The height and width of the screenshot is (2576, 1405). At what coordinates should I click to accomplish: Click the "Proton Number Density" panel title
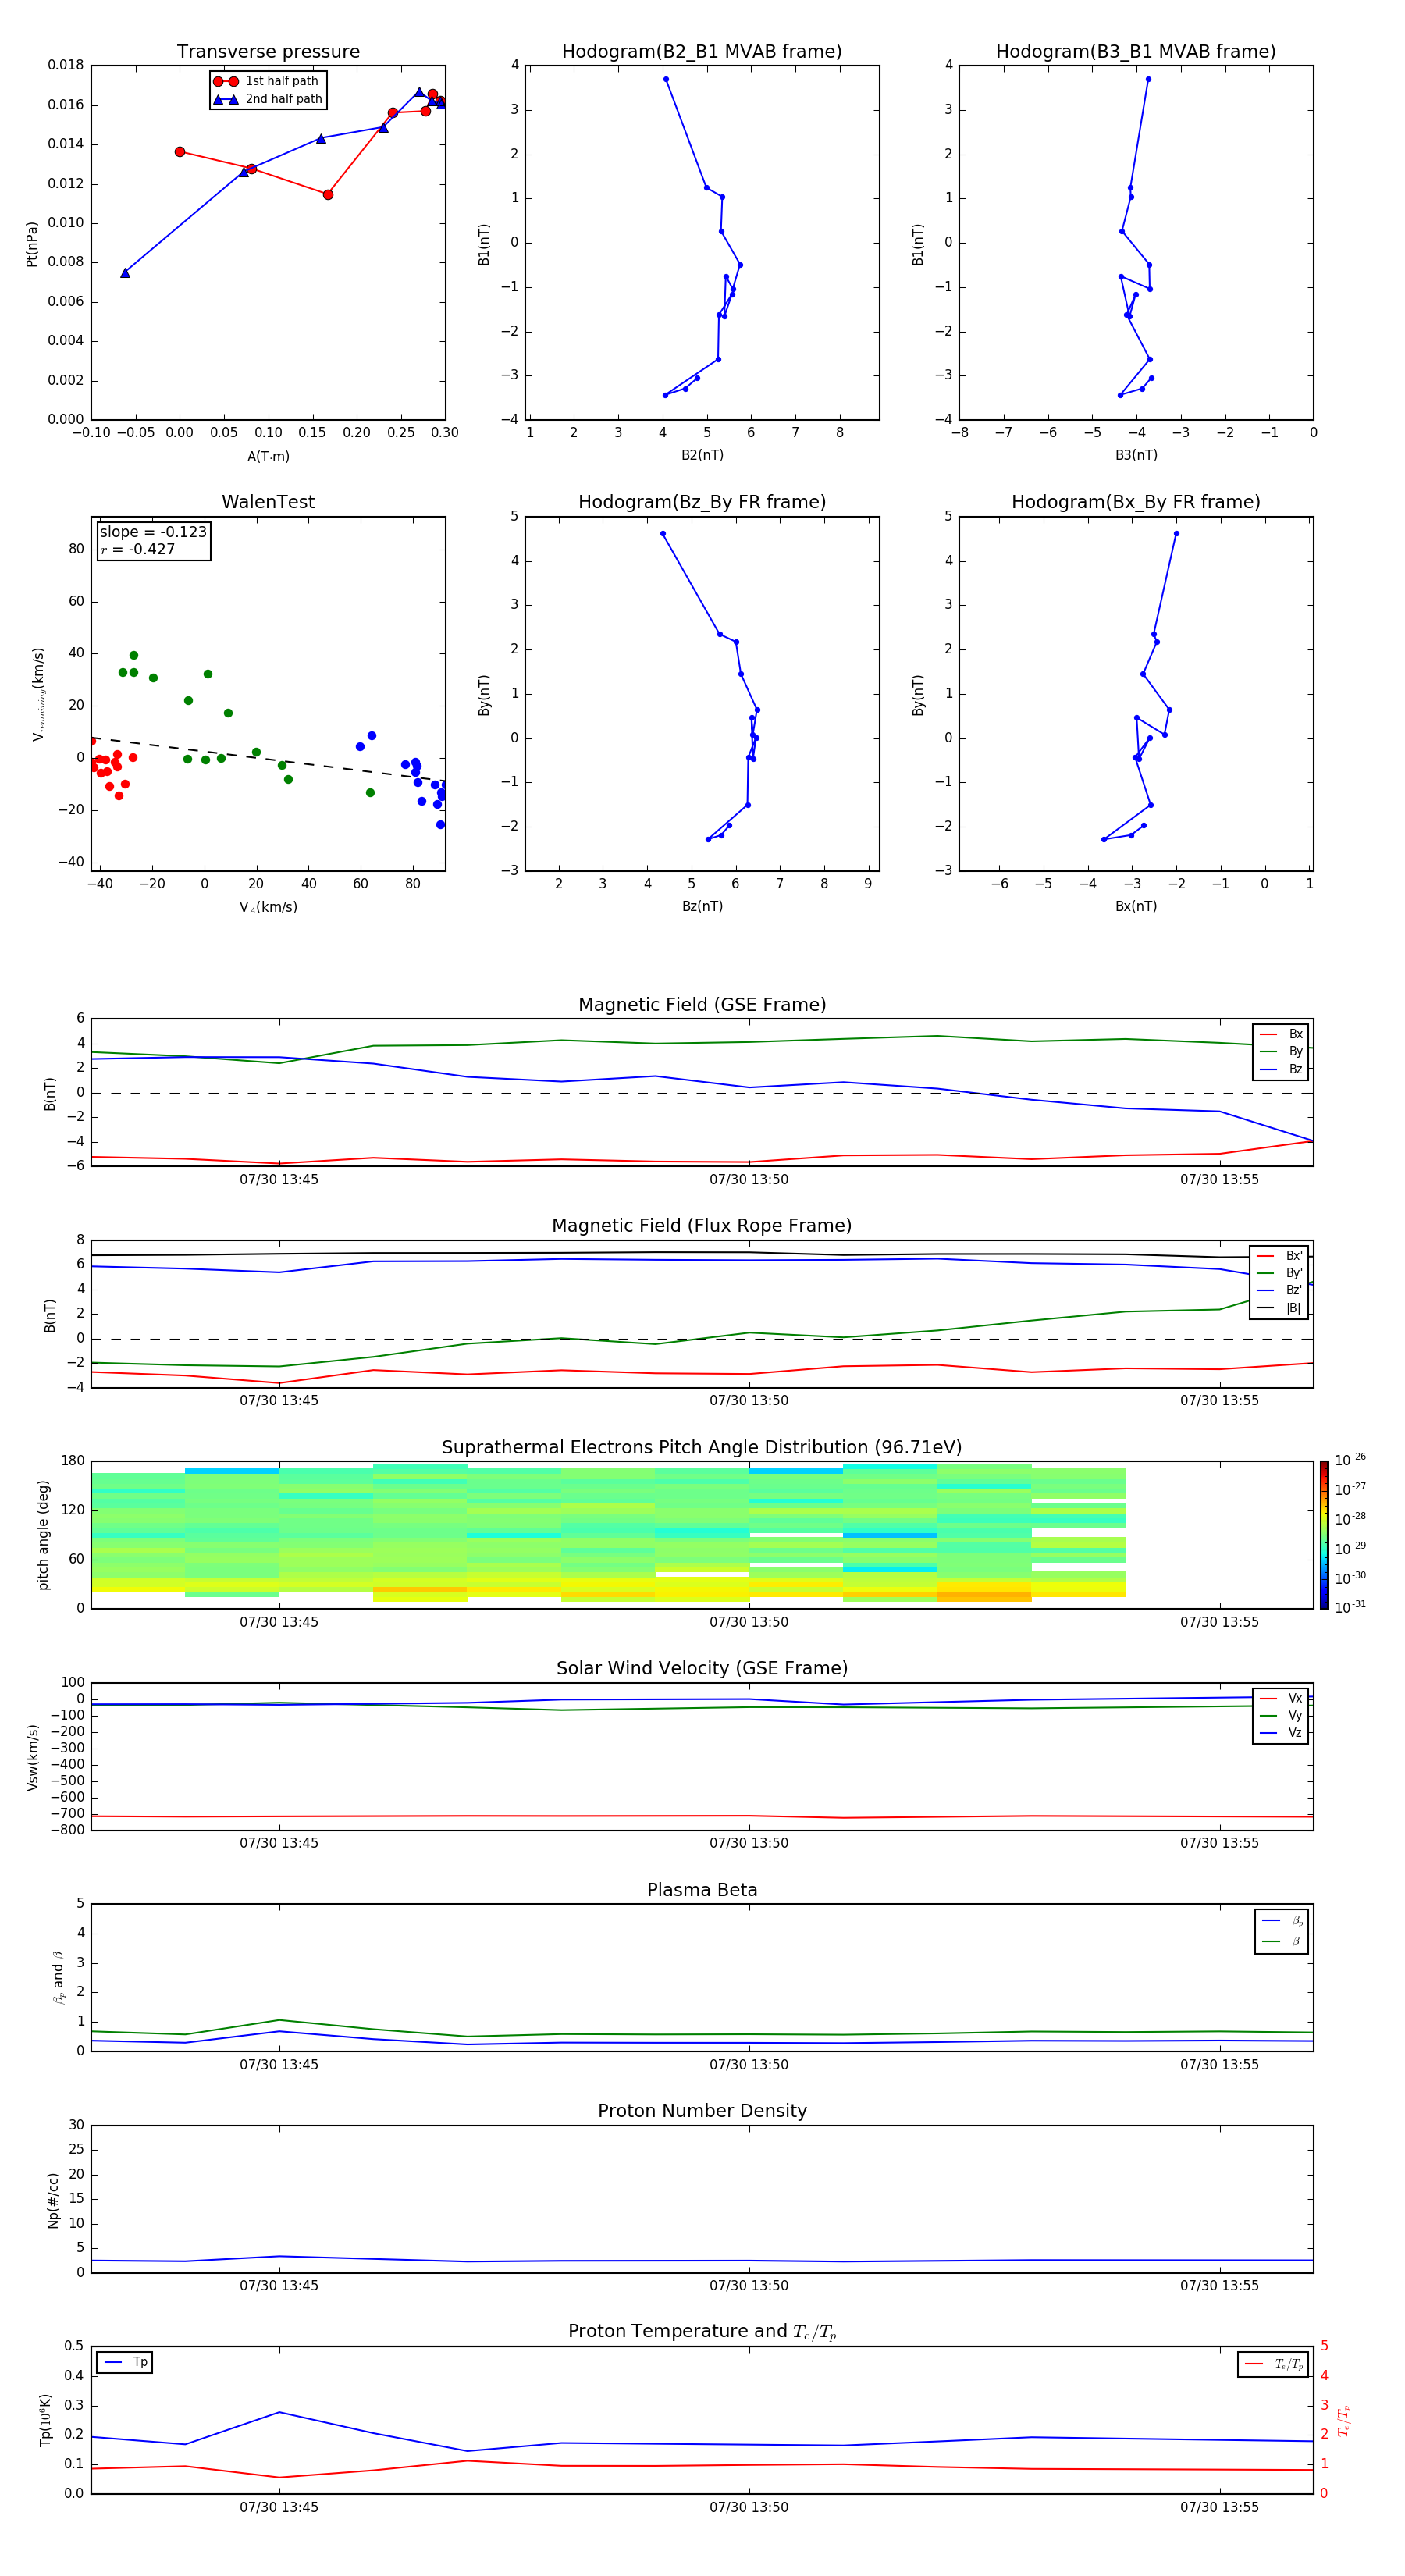(702, 2111)
